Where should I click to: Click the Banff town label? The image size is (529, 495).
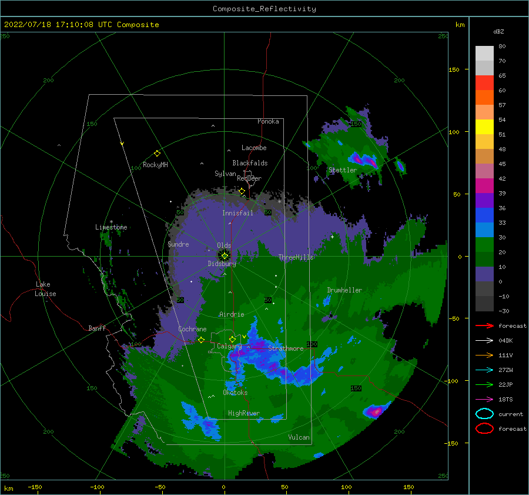pos(97,328)
